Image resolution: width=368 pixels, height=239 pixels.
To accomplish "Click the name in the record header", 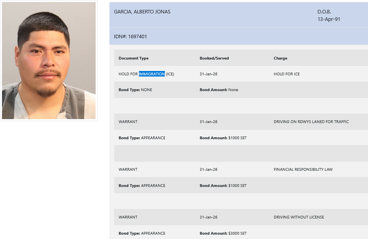I will coord(142,12).
